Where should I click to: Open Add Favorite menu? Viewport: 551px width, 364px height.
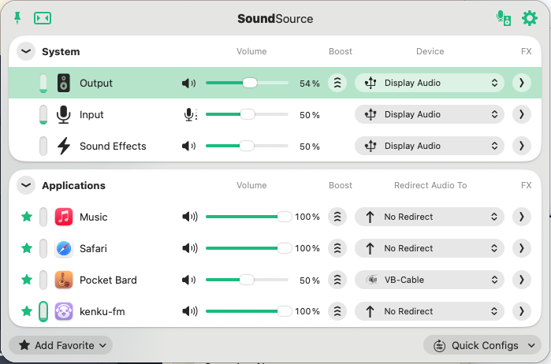61,345
